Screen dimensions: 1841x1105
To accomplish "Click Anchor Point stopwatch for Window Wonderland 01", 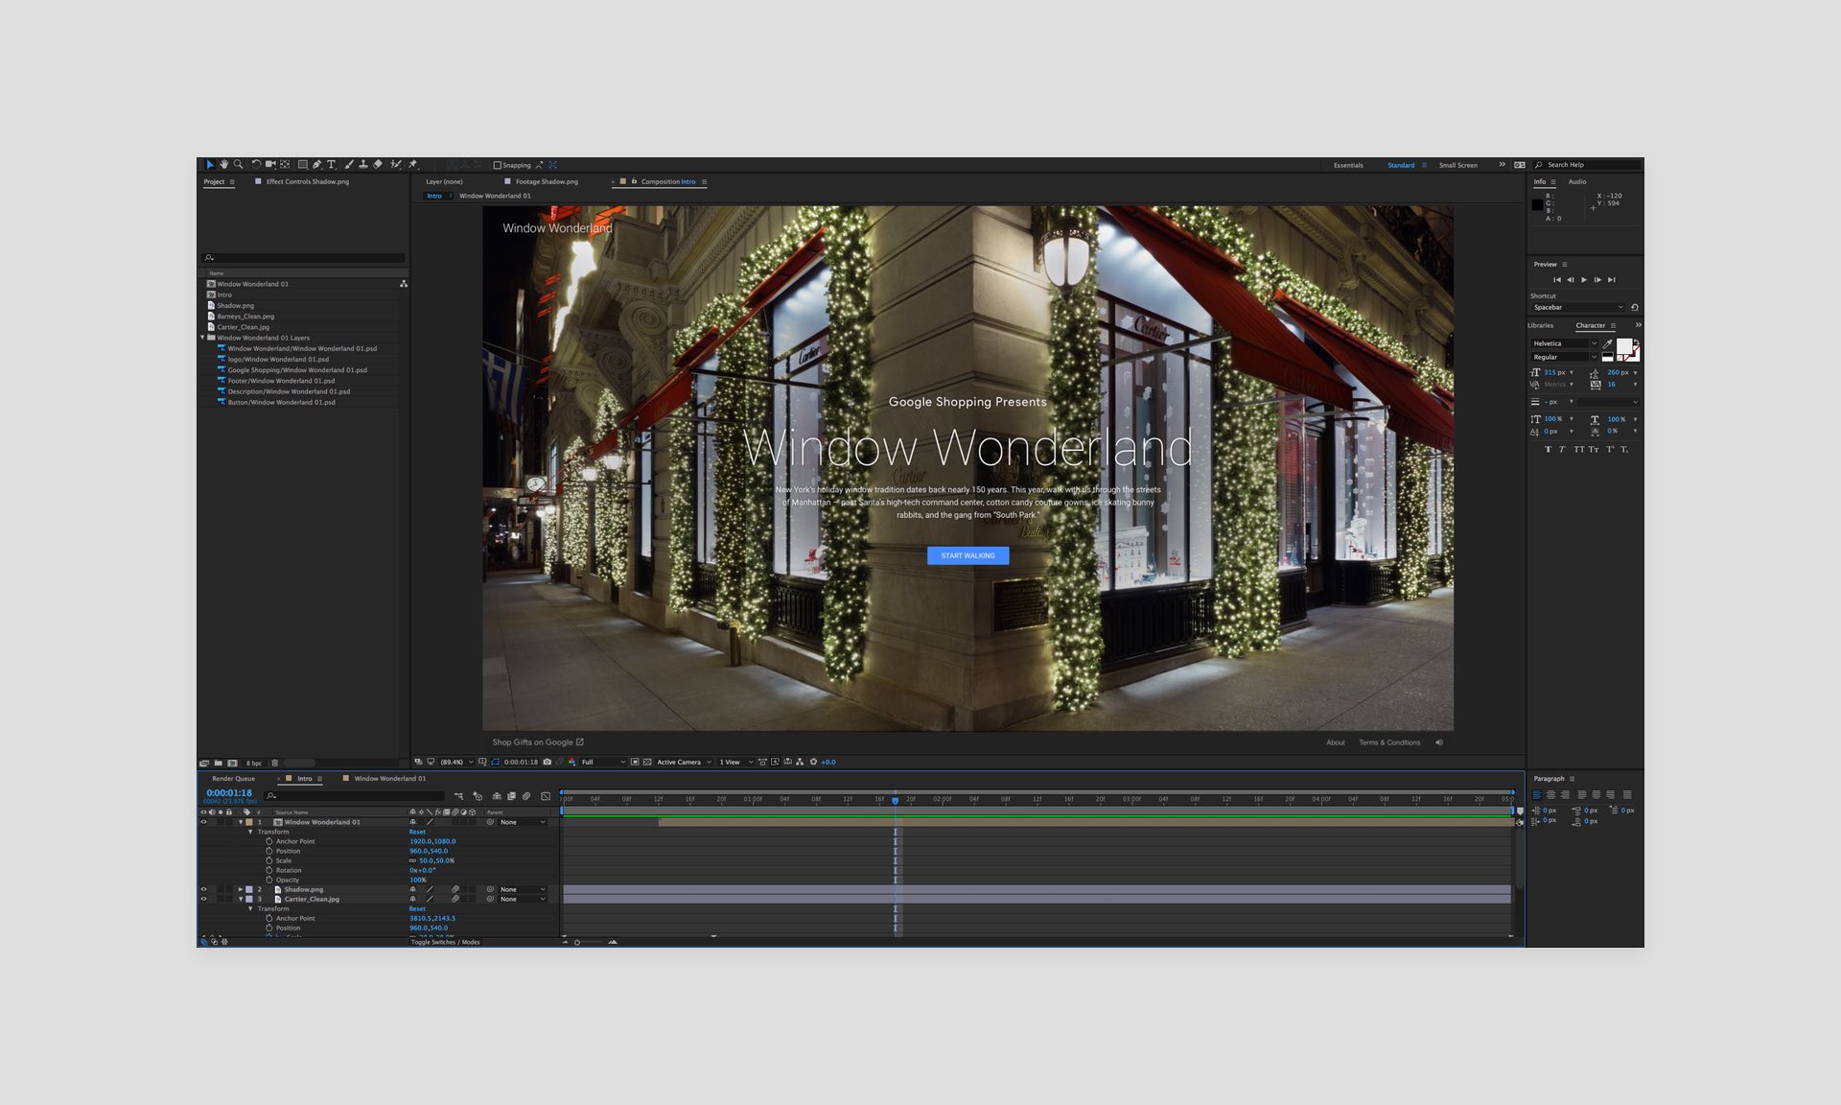I will click(x=269, y=841).
